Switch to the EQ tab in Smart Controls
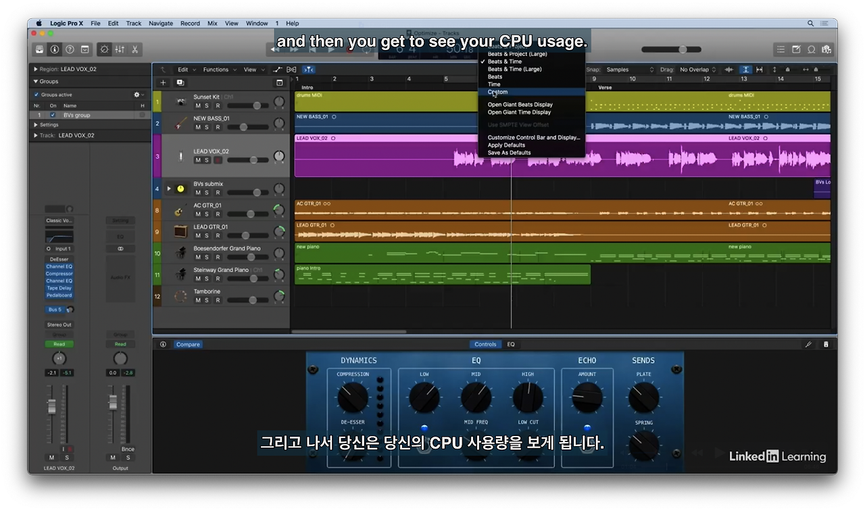Viewport: 865px width, 511px height. (511, 344)
